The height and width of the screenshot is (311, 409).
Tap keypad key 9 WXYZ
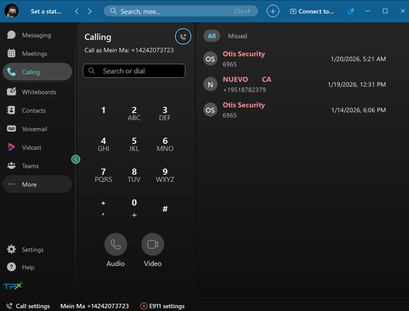(165, 175)
